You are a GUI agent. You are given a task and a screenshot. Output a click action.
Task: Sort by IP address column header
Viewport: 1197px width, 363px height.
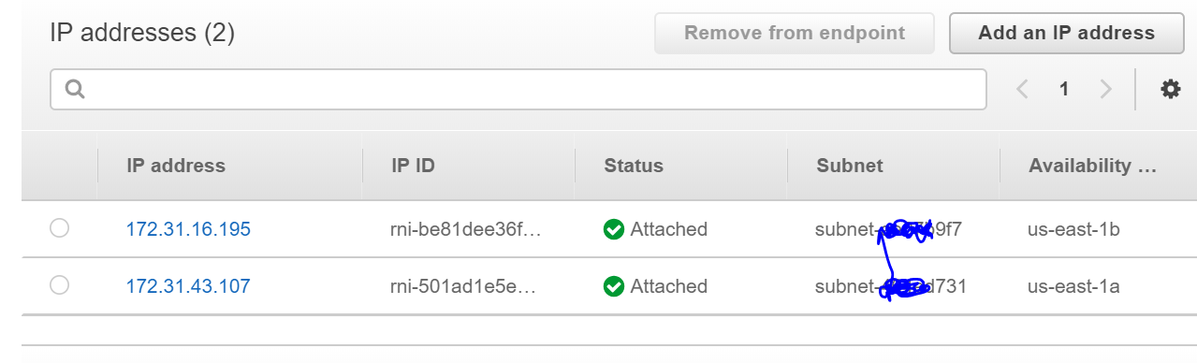pyautogui.click(x=176, y=166)
